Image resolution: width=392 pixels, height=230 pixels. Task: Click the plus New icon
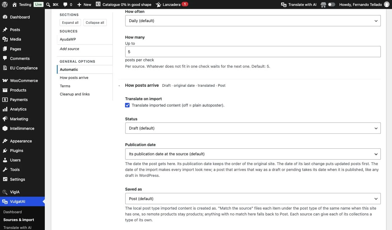coord(79,4)
